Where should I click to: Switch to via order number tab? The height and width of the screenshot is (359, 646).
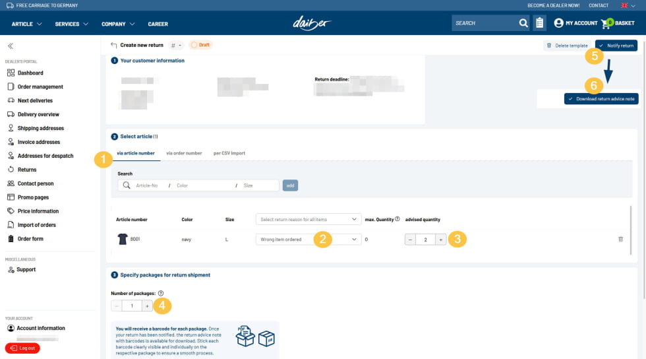click(x=184, y=153)
